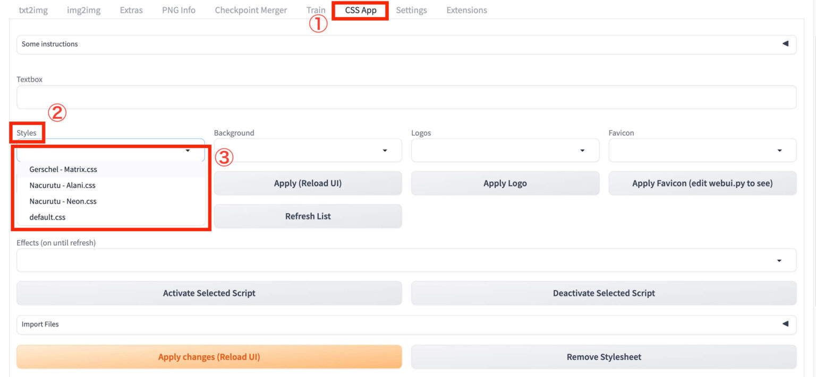The height and width of the screenshot is (377, 816).
Task: Expand the Effects dropdown
Action: click(x=779, y=260)
